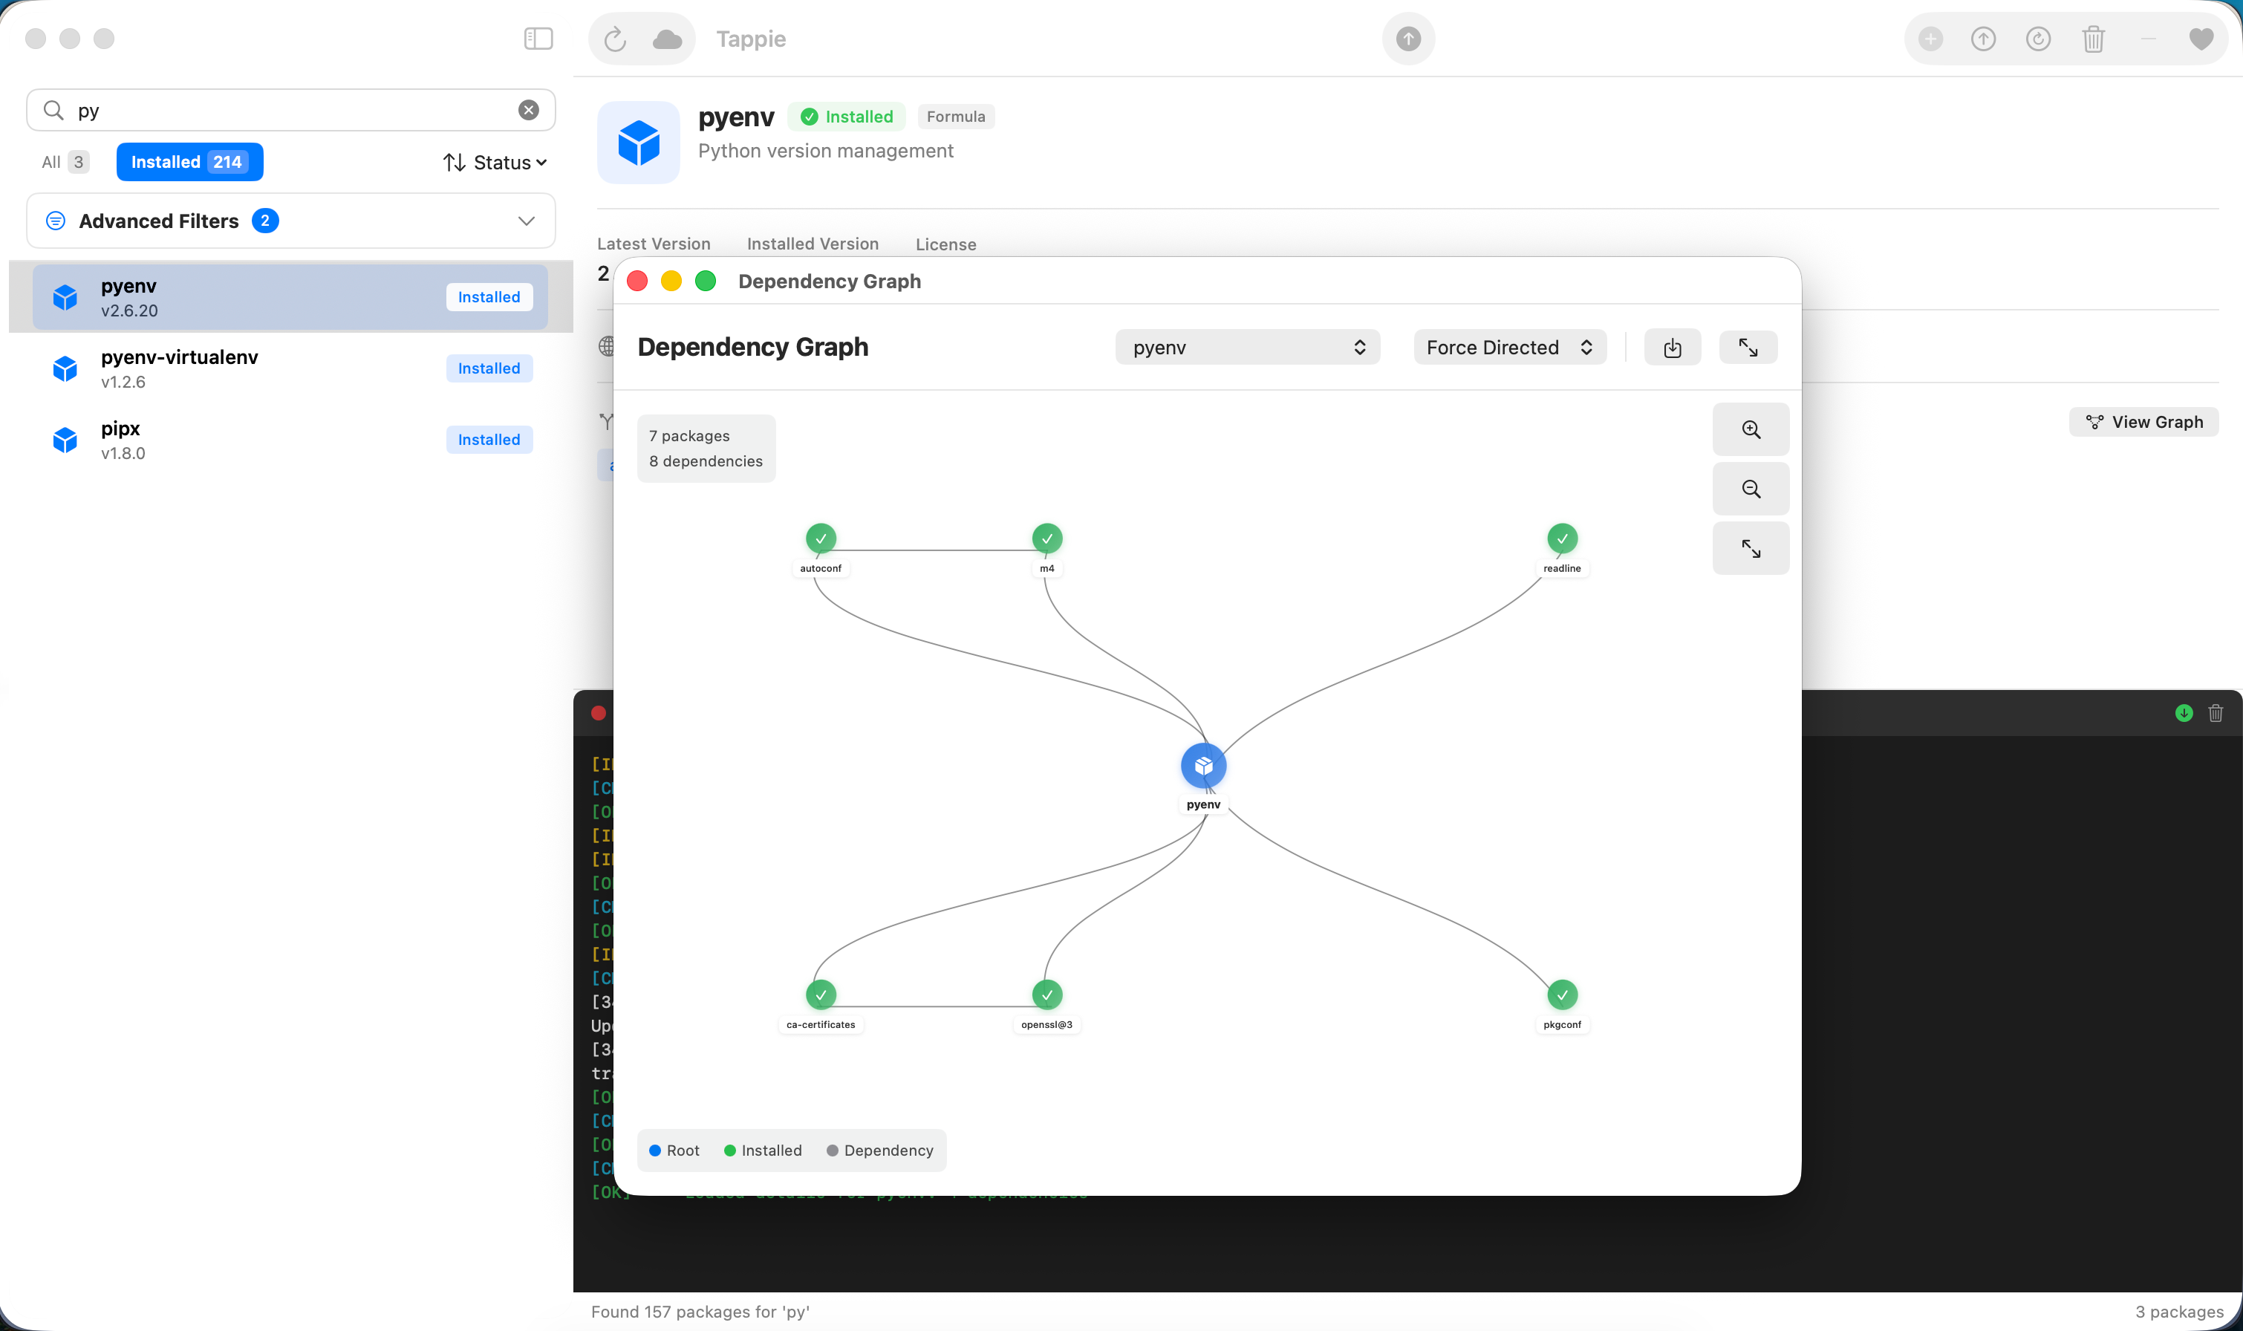Zoom out of the dependency graph
The height and width of the screenshot is (1331, 2243).
point(1750,489)
